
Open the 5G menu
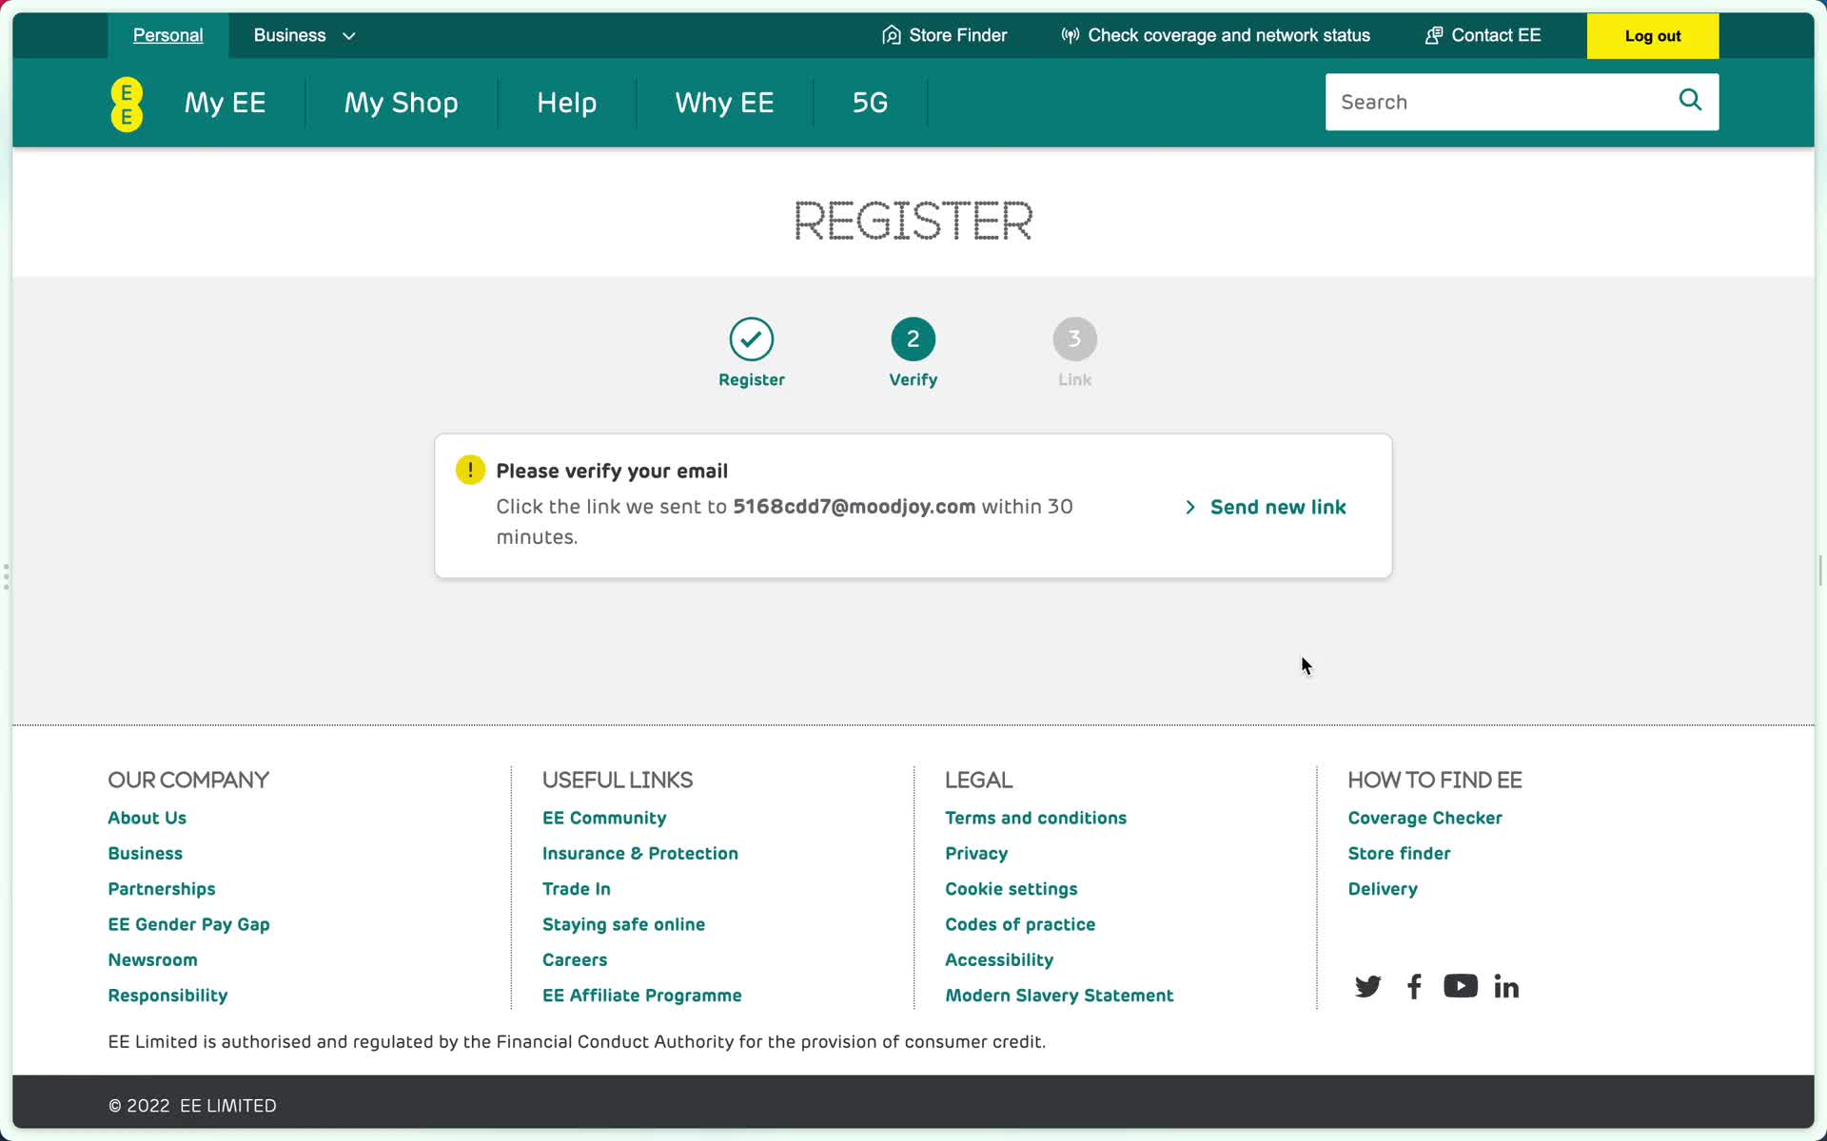tap(870, 103)
